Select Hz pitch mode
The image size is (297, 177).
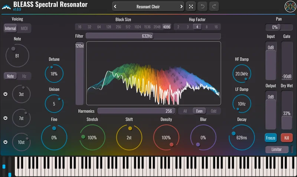24,76
